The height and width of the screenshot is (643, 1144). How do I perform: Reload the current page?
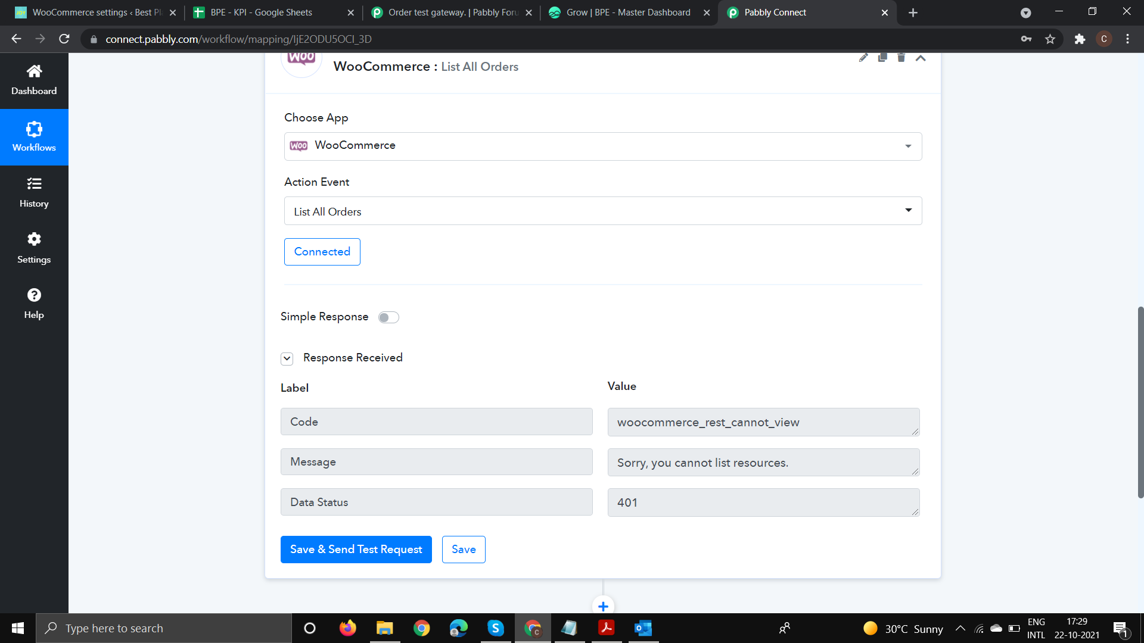64,39
